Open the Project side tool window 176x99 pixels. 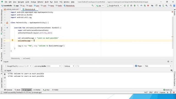pyautogui.click(x=1, y=31)
